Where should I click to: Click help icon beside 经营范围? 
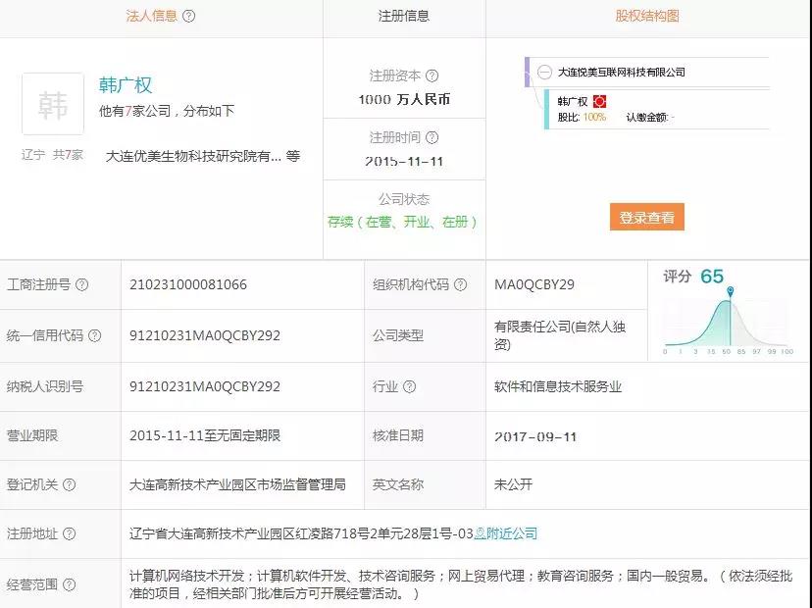(x=70, y=585)
